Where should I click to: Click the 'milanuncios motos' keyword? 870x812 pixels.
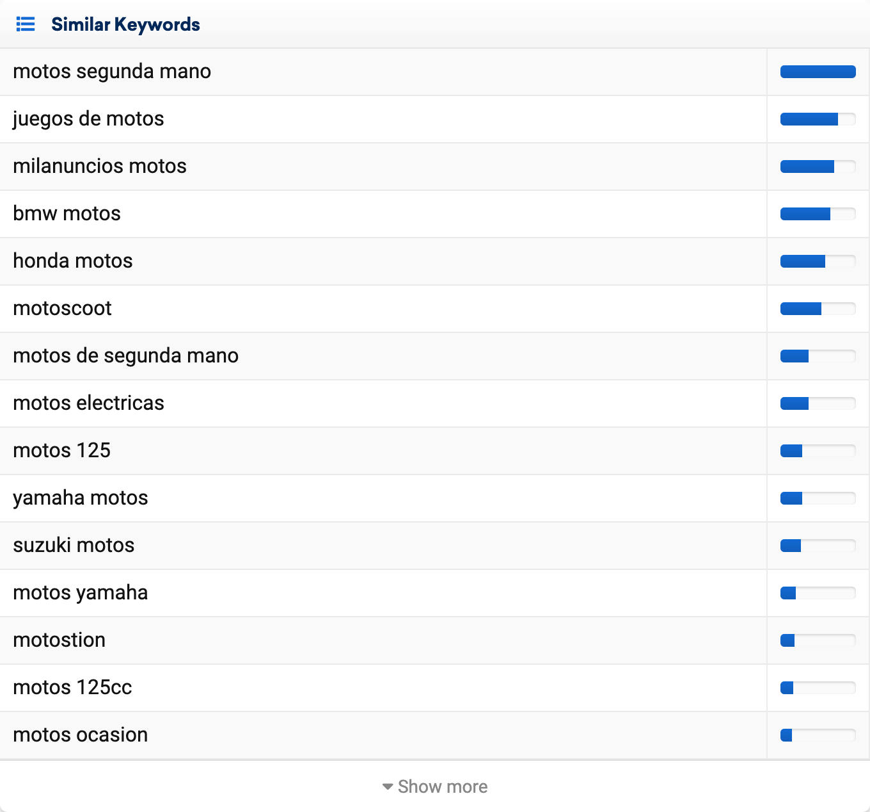[100, 166]
